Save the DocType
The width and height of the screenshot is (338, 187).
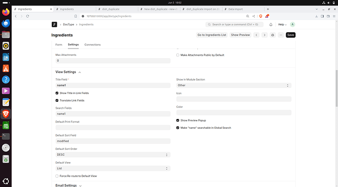pyautogui.click(x=290, y=35)
